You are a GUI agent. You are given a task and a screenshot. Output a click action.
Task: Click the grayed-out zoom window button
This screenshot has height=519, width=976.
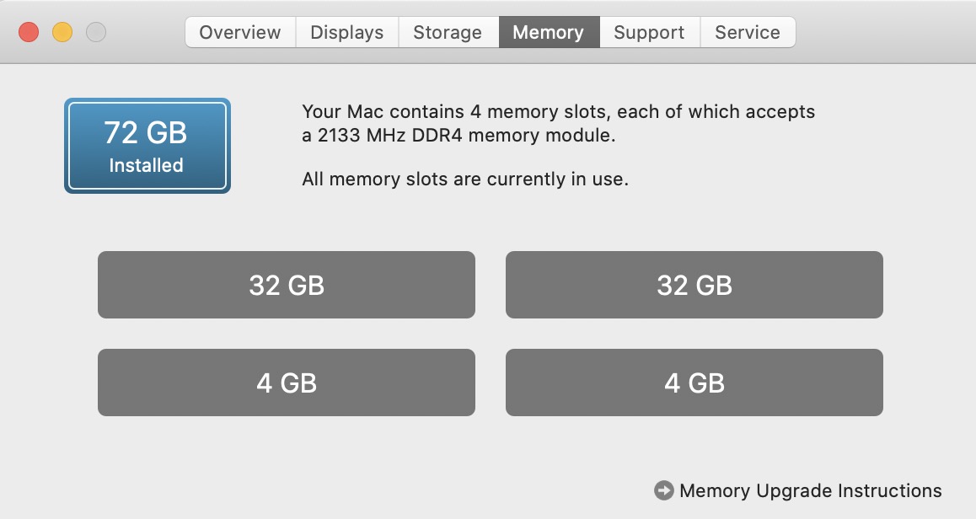(x=96, y=33)
